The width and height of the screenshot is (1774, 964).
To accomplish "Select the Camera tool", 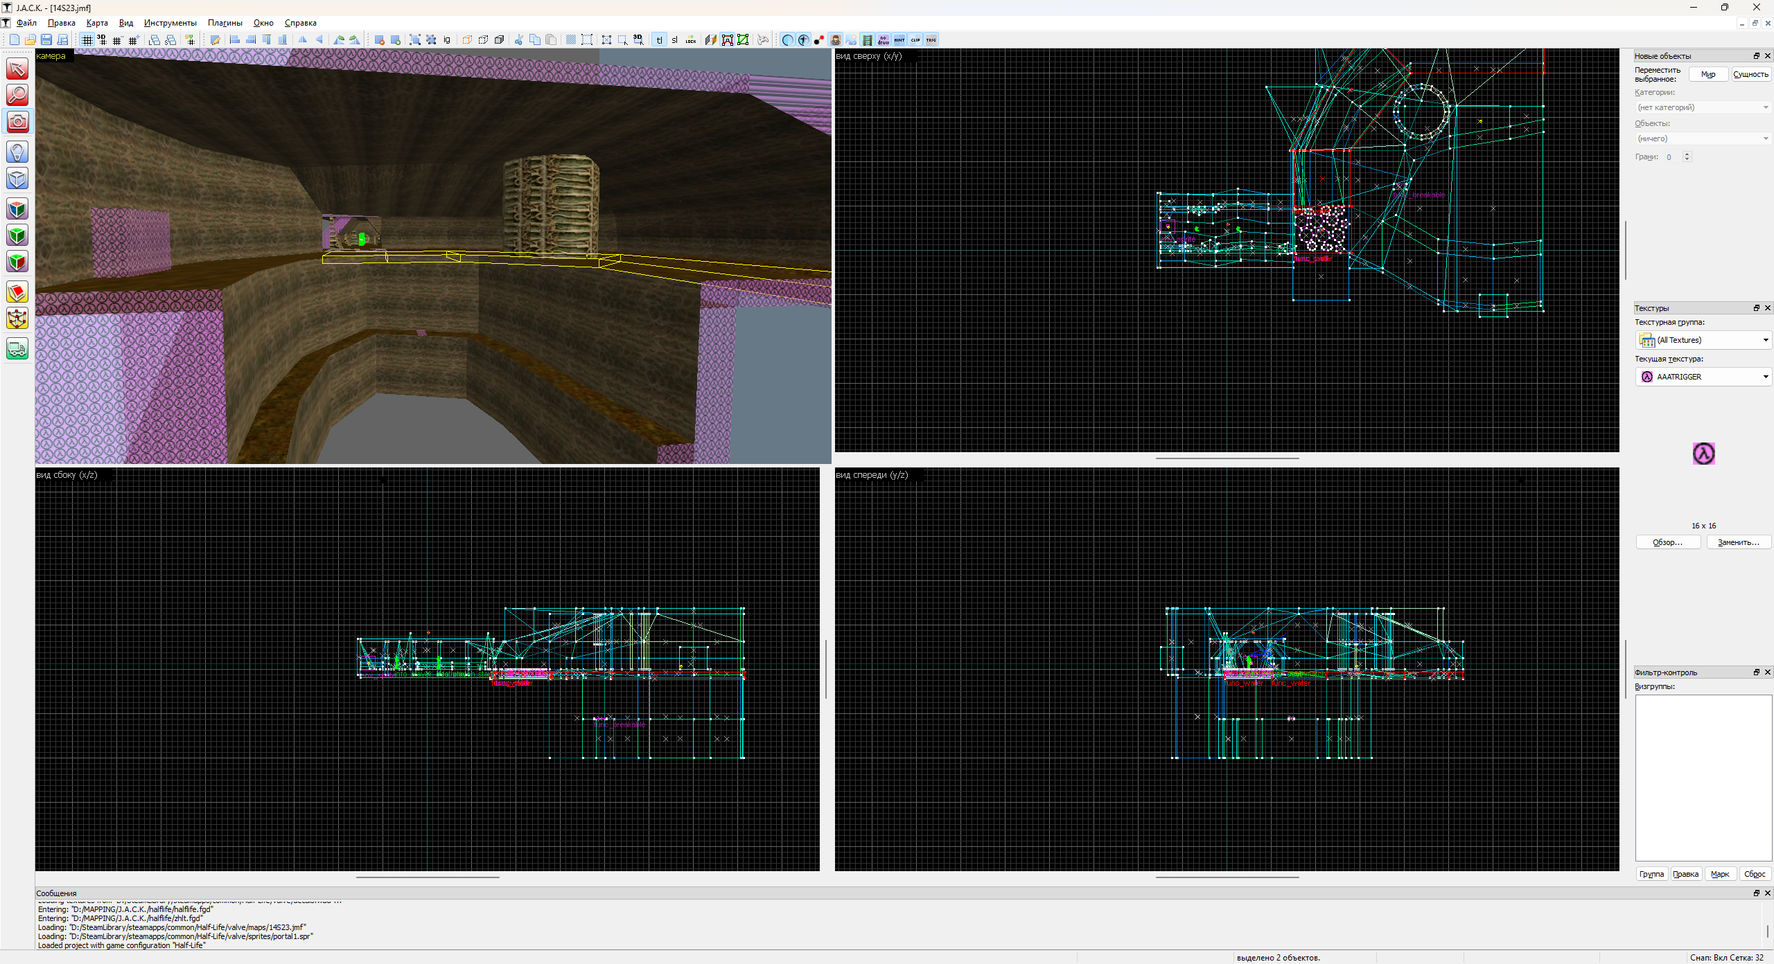I will (x=17, y=123).
